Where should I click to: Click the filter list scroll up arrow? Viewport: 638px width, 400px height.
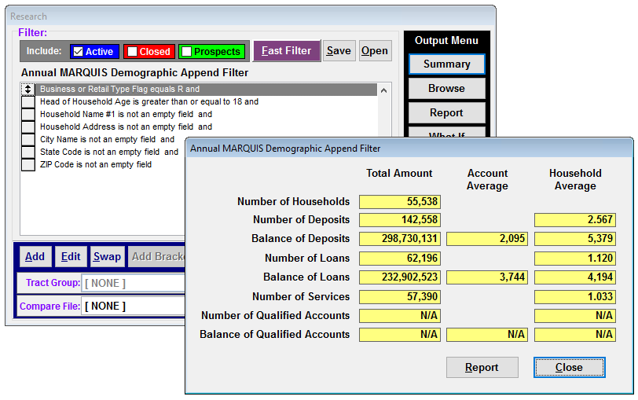point(383,90)
